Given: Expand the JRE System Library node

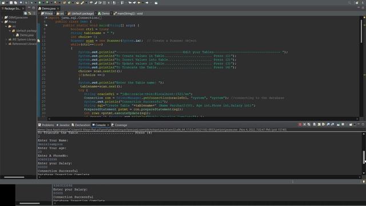Looking at the screenshot, I should click(x=6, y=39).
